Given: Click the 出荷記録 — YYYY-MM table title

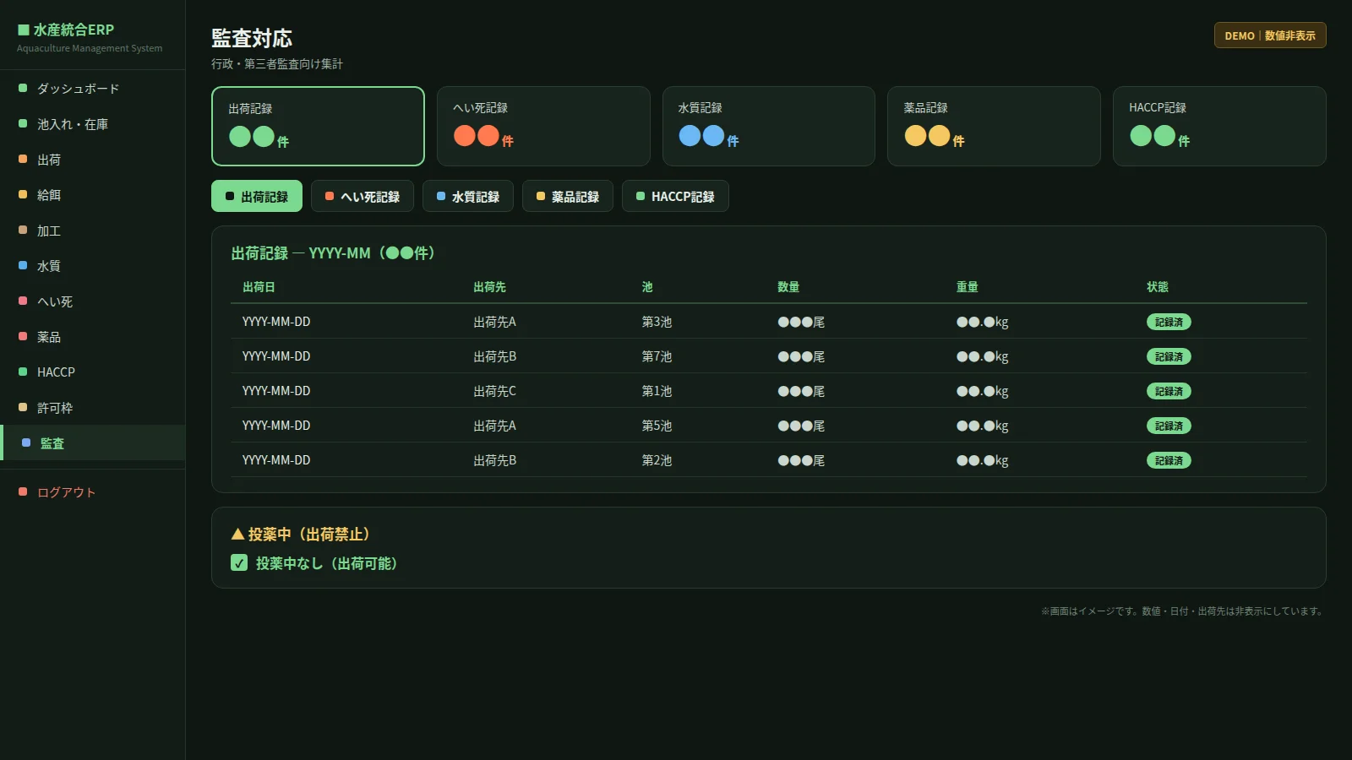Looking at the screenshot, I should point(333,253).
